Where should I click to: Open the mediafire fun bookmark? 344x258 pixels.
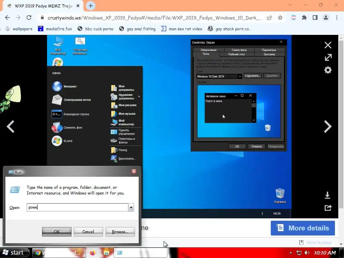tap(55, 29)
